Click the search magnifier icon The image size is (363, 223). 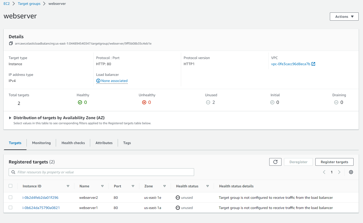point(13,172)
